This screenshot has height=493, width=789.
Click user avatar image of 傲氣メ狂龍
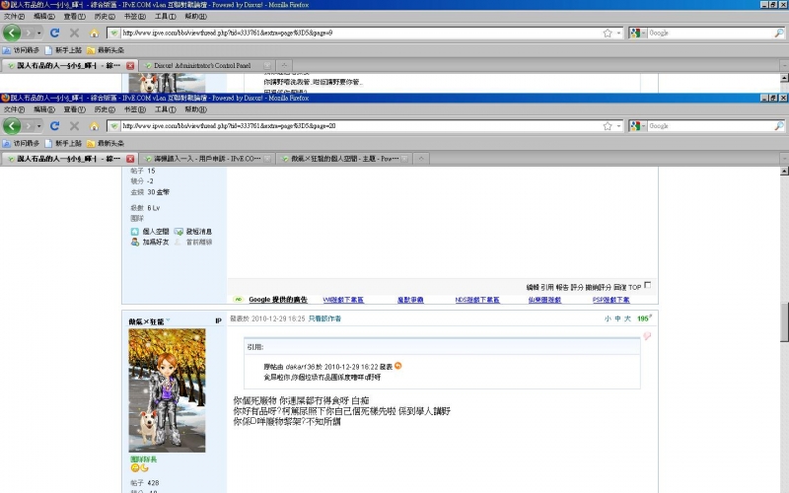click(x=167, y=390)
